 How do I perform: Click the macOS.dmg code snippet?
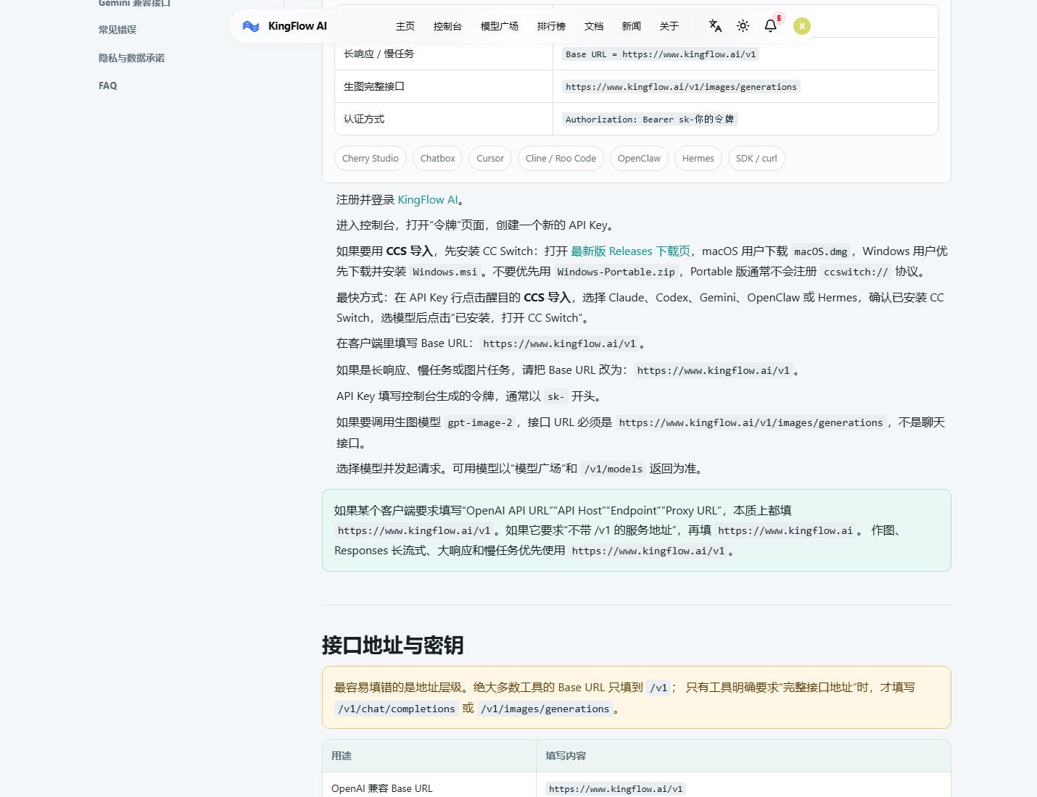point(821,252)
